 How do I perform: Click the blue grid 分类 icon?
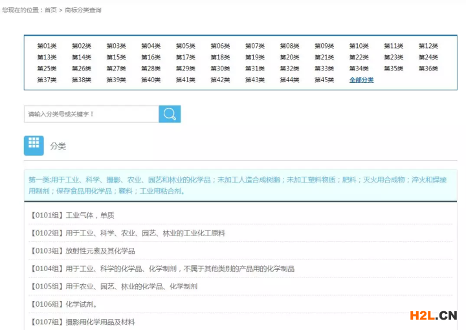[x=34, y=146]
